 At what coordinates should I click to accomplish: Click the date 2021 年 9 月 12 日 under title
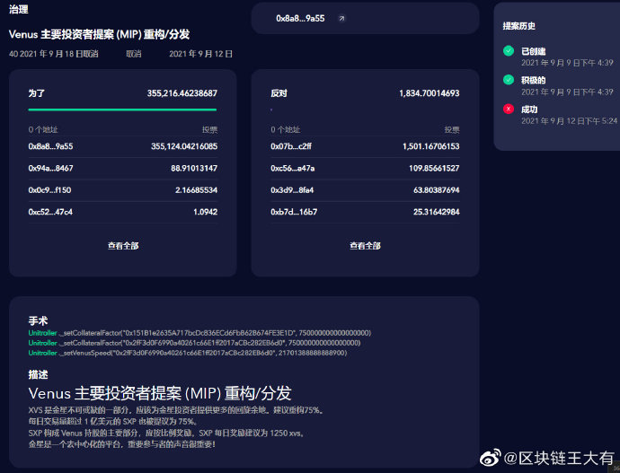pyautogui.click(x=201, y=54)
